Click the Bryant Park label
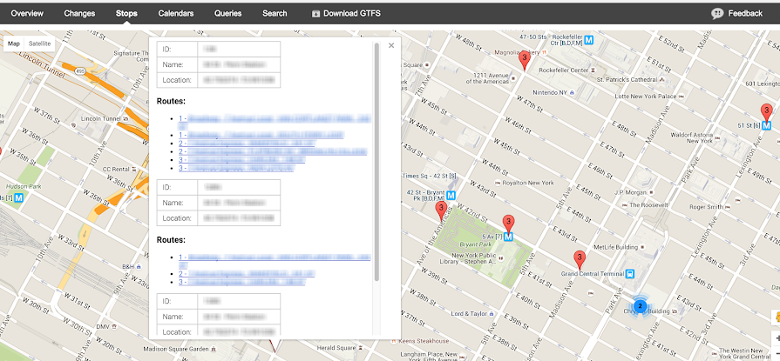The width and height of the screenshot is (780, 361). [476, 244]
